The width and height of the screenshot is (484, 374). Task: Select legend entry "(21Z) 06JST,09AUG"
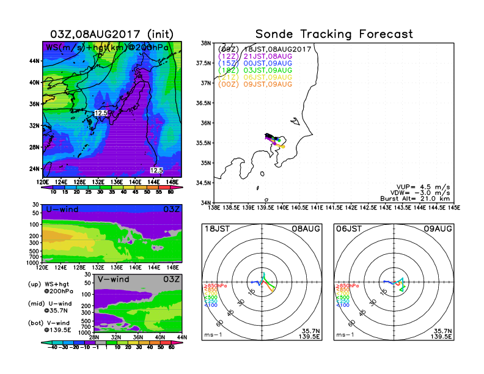pos(255,78)
